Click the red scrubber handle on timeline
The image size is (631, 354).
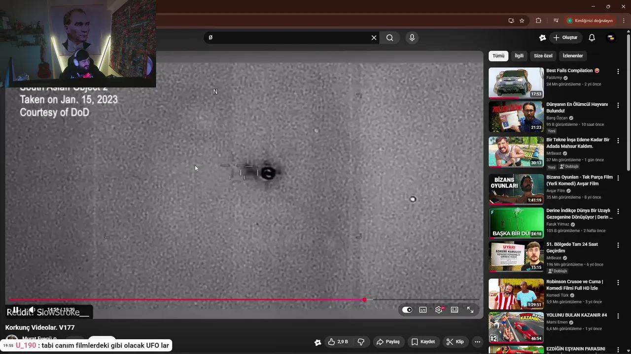point(365,299)
